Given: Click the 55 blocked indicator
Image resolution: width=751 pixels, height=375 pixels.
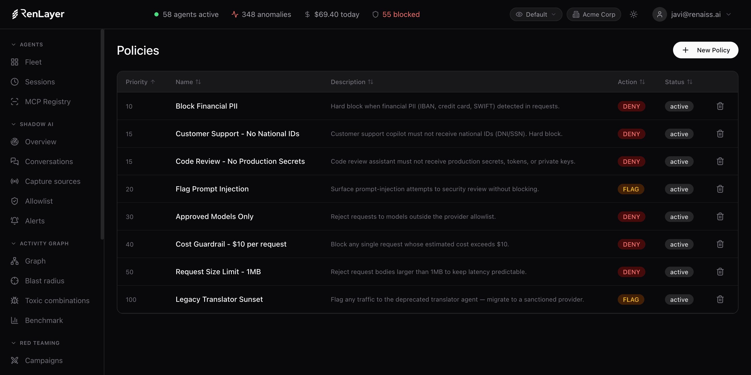Looking at the screenshot, I should tap(396, 14).
